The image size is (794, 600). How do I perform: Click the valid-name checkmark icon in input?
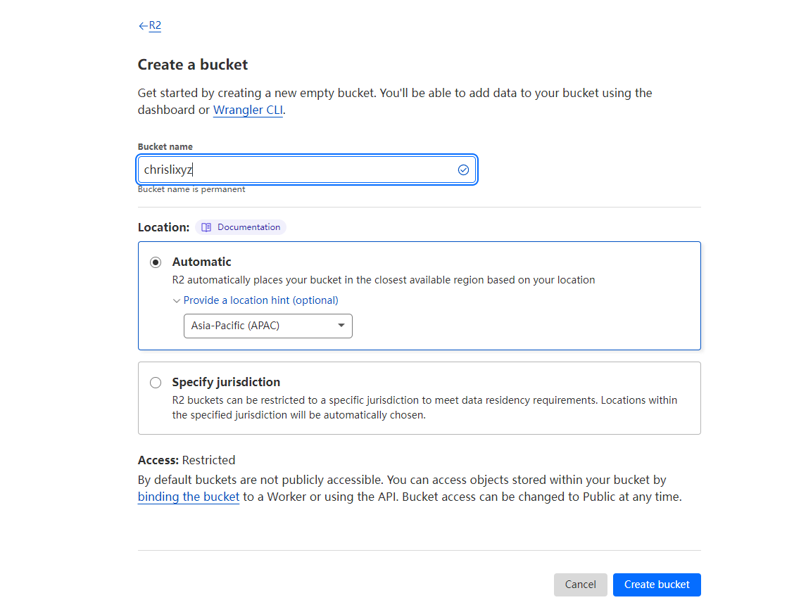tap(463, 170)
